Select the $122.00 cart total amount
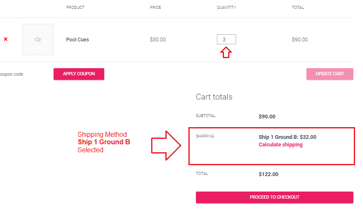The width and height of the screenshot is (363, 220). point(268,174)
